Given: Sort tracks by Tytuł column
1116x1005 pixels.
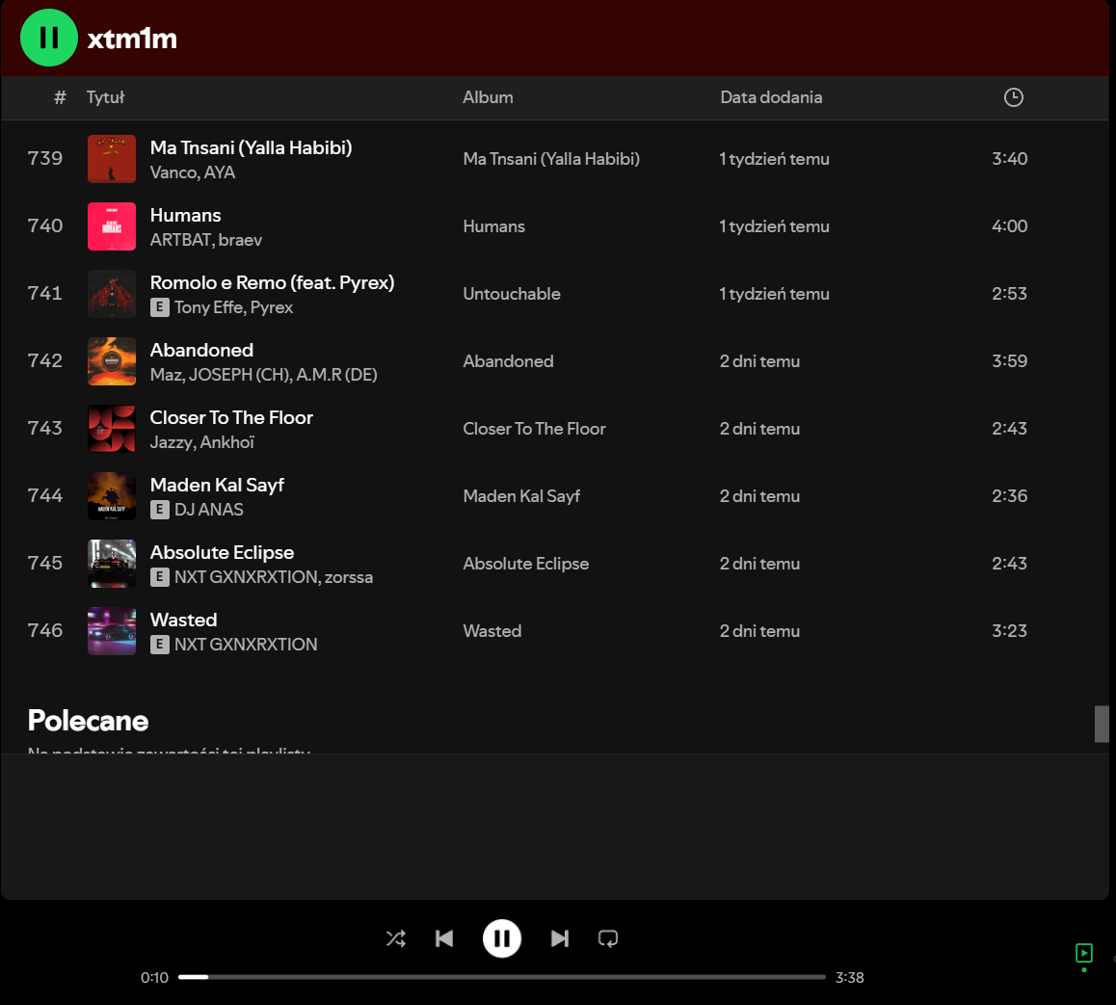Looking at the screenshot, I should pos(105,97).
